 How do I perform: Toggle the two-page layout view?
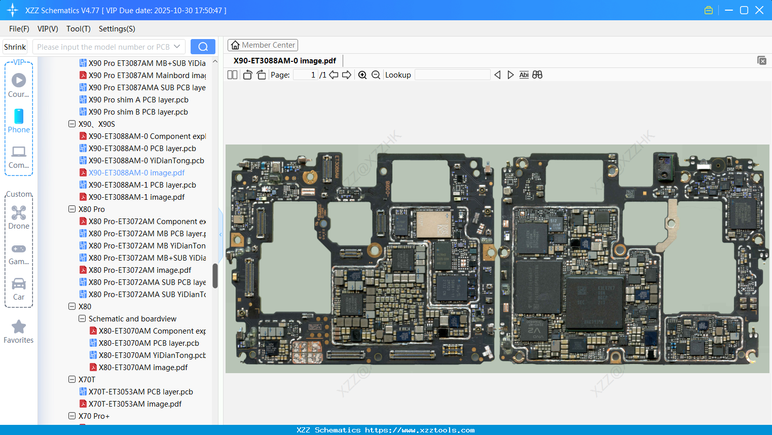point(232,75)
